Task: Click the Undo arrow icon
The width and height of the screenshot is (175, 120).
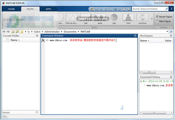Action: (x=115, y=9)
